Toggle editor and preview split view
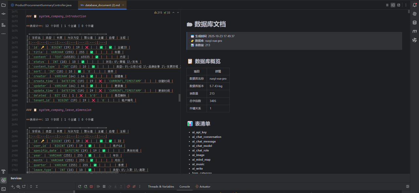 [393, 5]
